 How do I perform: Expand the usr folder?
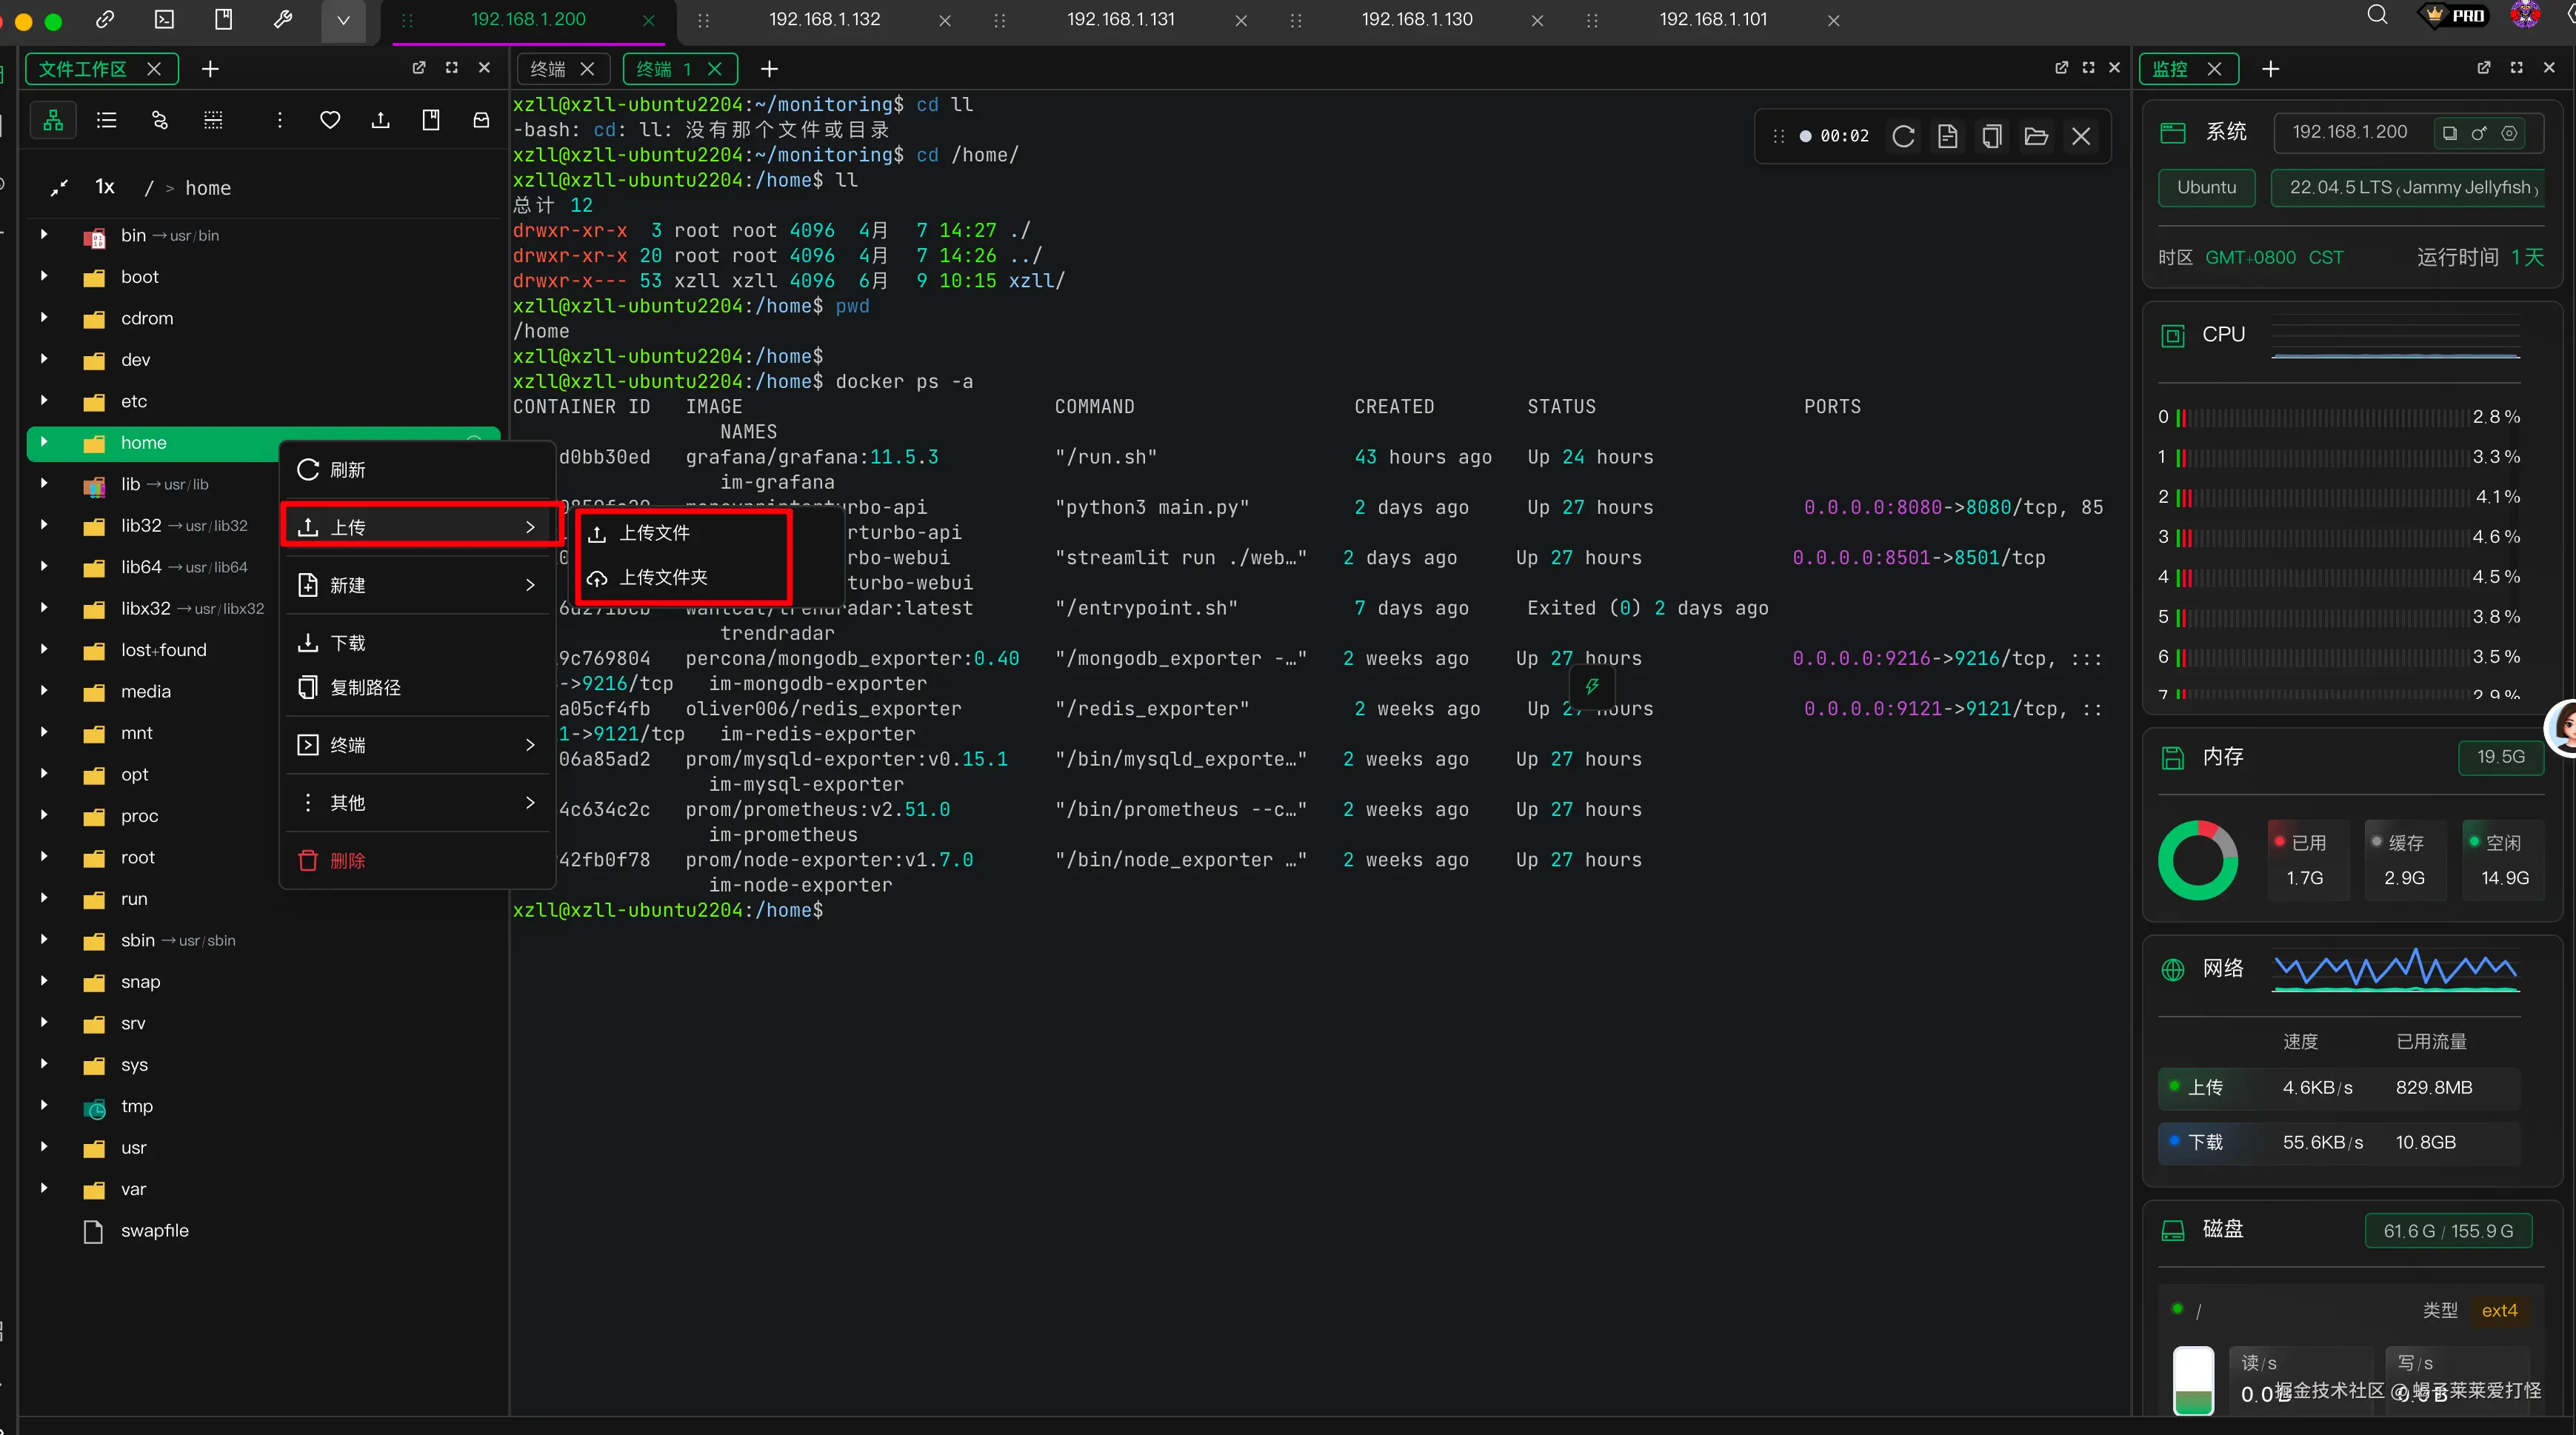tap(44, 1147)
